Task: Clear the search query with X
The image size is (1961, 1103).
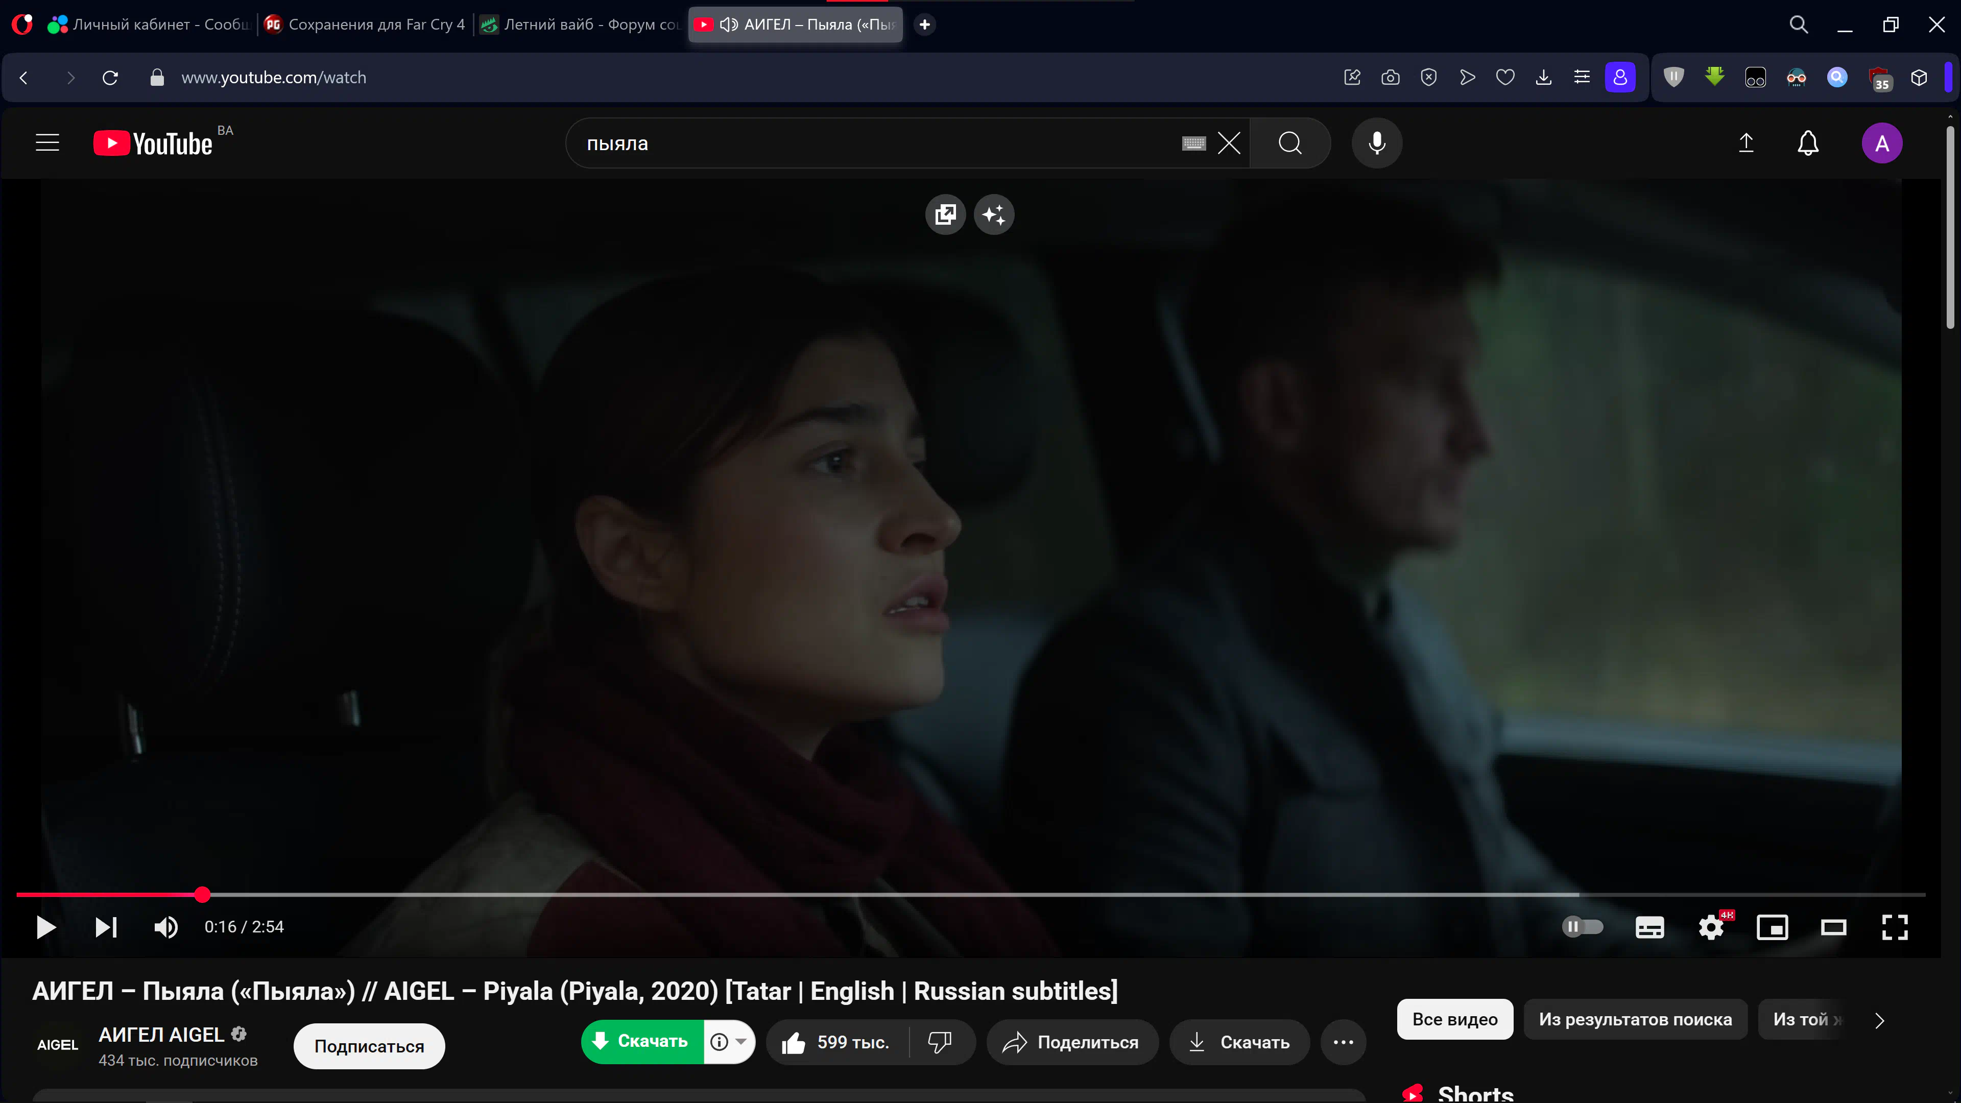Action: click(1229, 143)
